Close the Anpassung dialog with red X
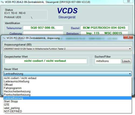135x115 pixels. 128,37
